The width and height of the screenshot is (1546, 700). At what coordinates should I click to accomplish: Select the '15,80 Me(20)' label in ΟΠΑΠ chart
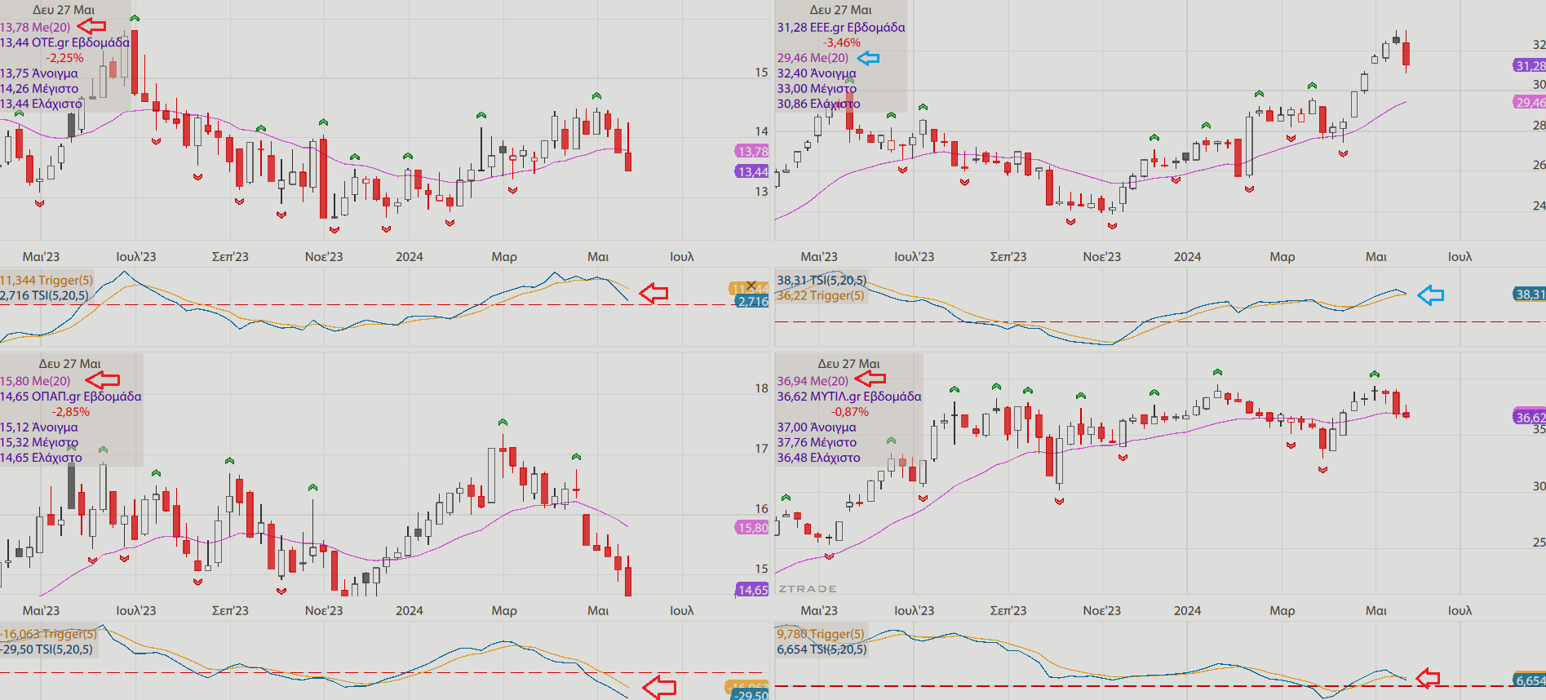tap(35, 381)
